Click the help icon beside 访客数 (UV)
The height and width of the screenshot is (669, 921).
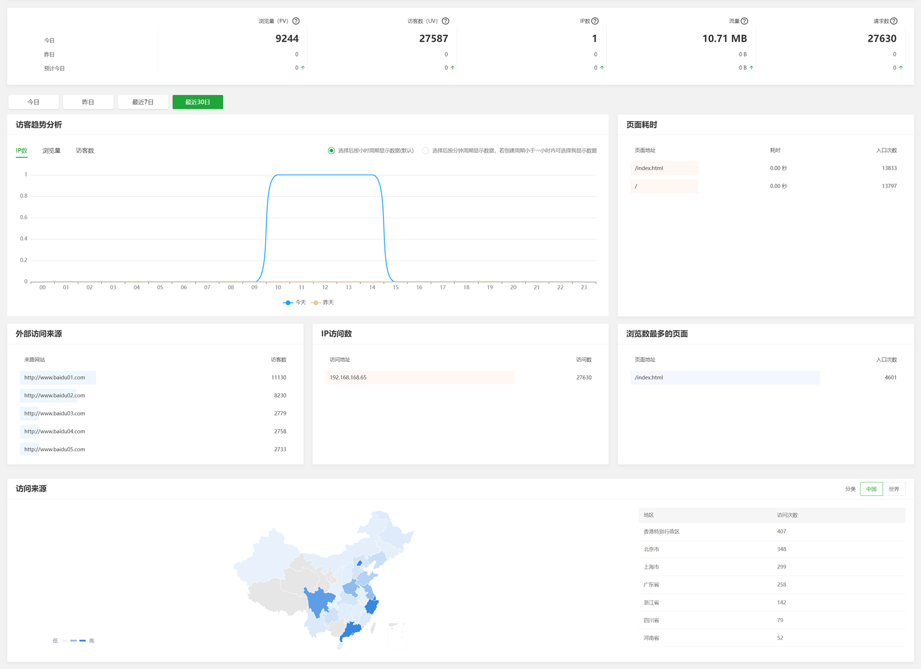446,21
